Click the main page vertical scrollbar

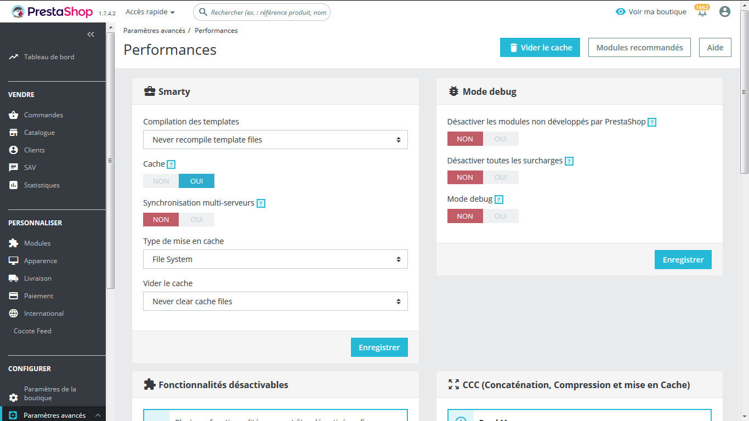pyautogui.click(x=744, y=91)
